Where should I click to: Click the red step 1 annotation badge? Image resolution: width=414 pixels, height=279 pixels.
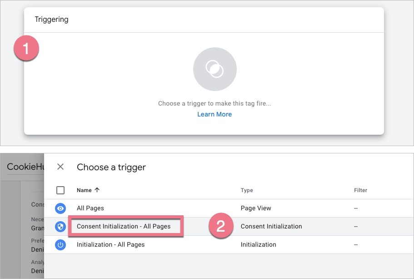[x=26, y=49]
